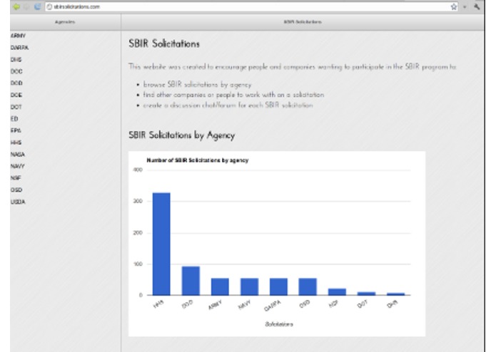The image size is (496, 352).
Task: Open USDA agency in sidebar
Action: click(18, 202)
